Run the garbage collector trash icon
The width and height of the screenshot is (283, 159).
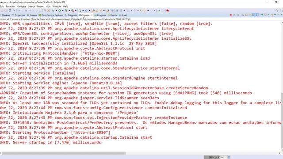[x=229, y=157]
